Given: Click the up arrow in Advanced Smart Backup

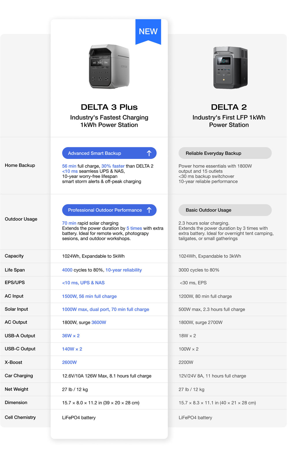Looking at the screenshot, I should click(149, 153).
